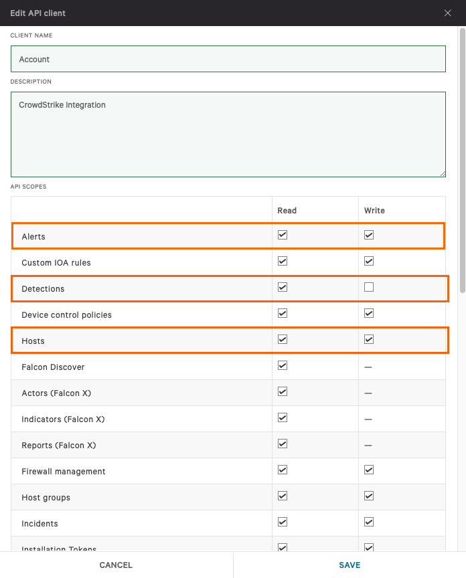Disable Write for Firewall management
466x578 pixels.
point(368,470)
